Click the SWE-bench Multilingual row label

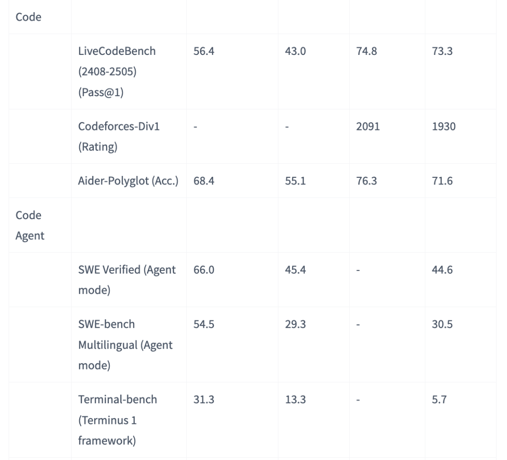pos(125,345)
